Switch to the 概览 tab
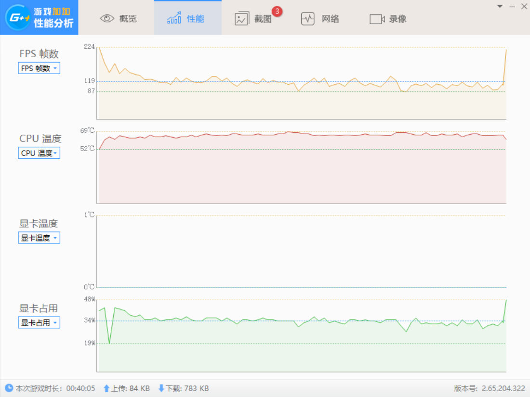530x397 pixels. pos(119,19)
